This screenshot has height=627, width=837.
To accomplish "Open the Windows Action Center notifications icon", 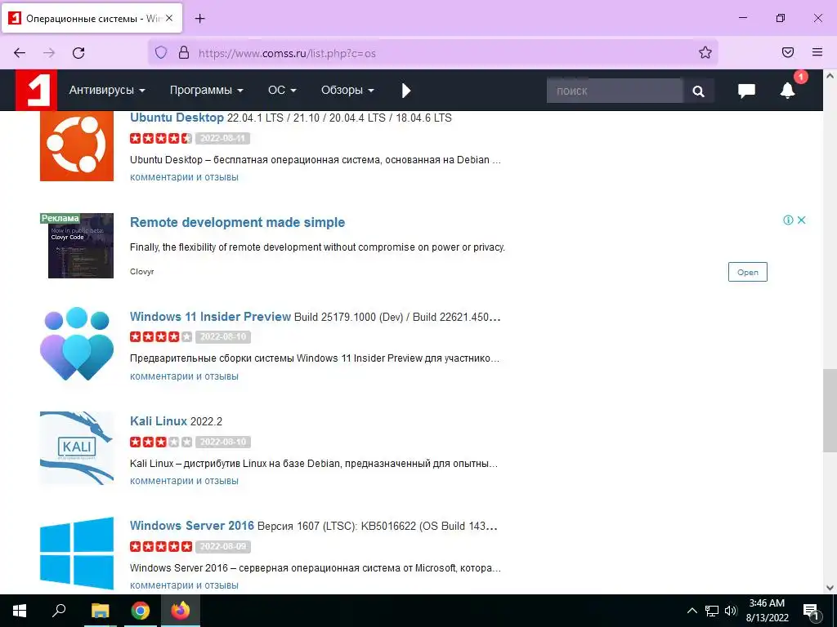I will point(811,611).
